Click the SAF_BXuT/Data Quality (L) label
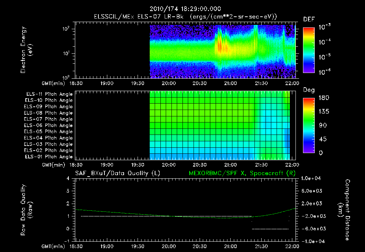 [x=118, y=173]
